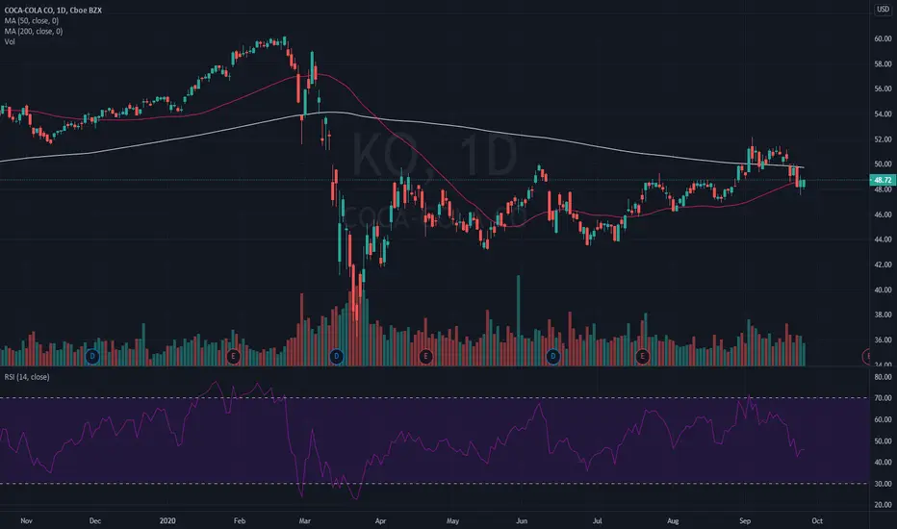Select the COCA-COLA CO symbol legend title
897x529 pixels.
(x=53, y=11)
